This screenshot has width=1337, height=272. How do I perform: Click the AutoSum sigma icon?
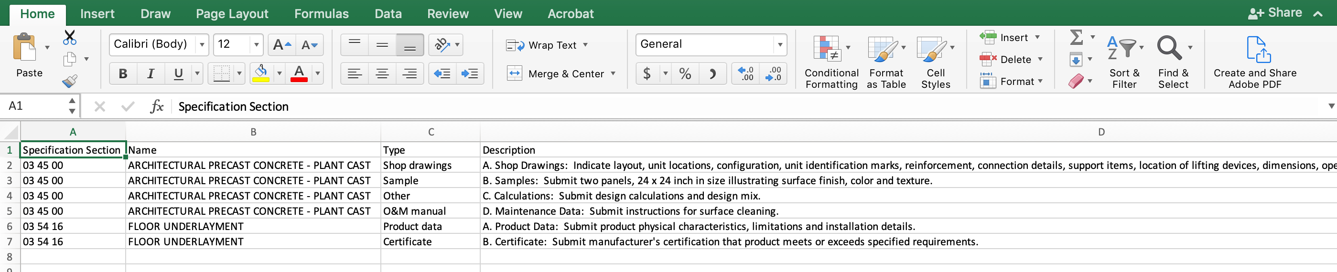pos(1077,37)
